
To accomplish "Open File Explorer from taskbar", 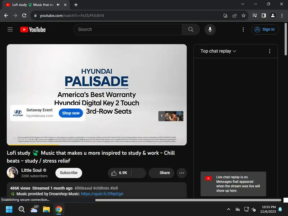I will [46, 209].
